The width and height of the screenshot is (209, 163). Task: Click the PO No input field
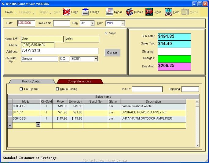(147, 89)
